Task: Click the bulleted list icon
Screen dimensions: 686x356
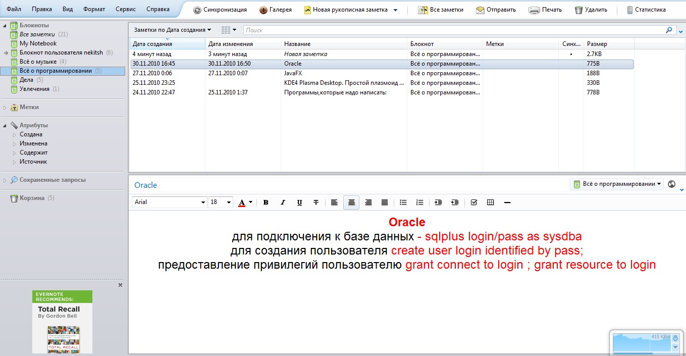Action: pos(403,202)
